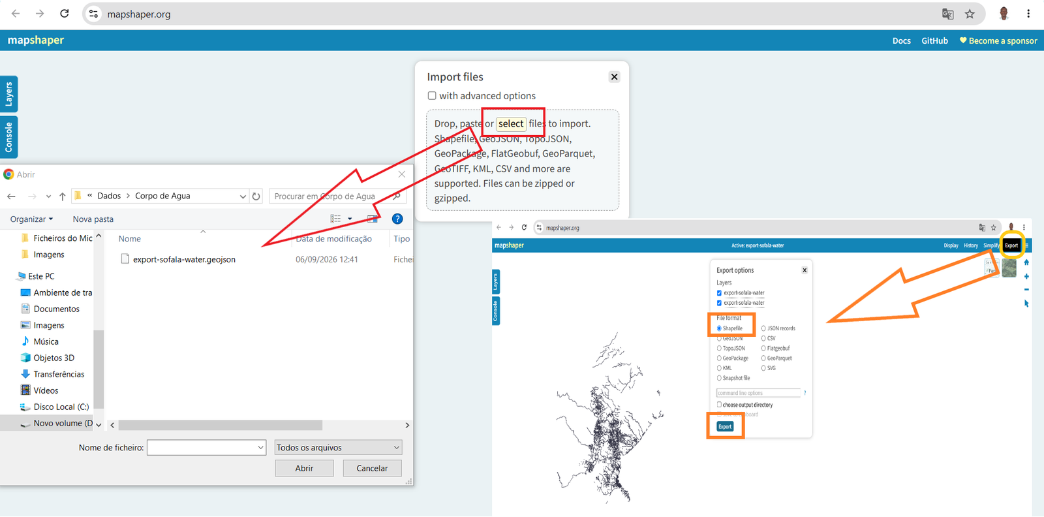
Task: Enable the with advanced options checkbox
Action: pos(432,95)
